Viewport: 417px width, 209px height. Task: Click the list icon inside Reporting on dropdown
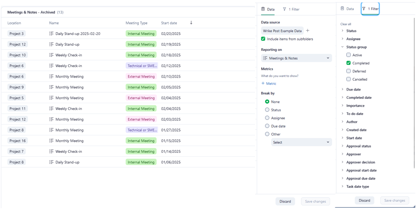[265, 58]
